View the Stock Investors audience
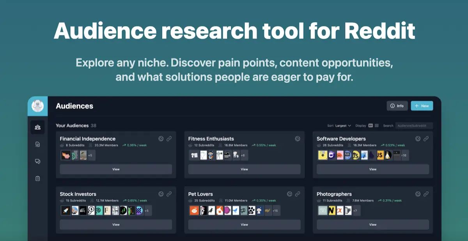The width and height of the screenshot is (468, 241). 116,225
